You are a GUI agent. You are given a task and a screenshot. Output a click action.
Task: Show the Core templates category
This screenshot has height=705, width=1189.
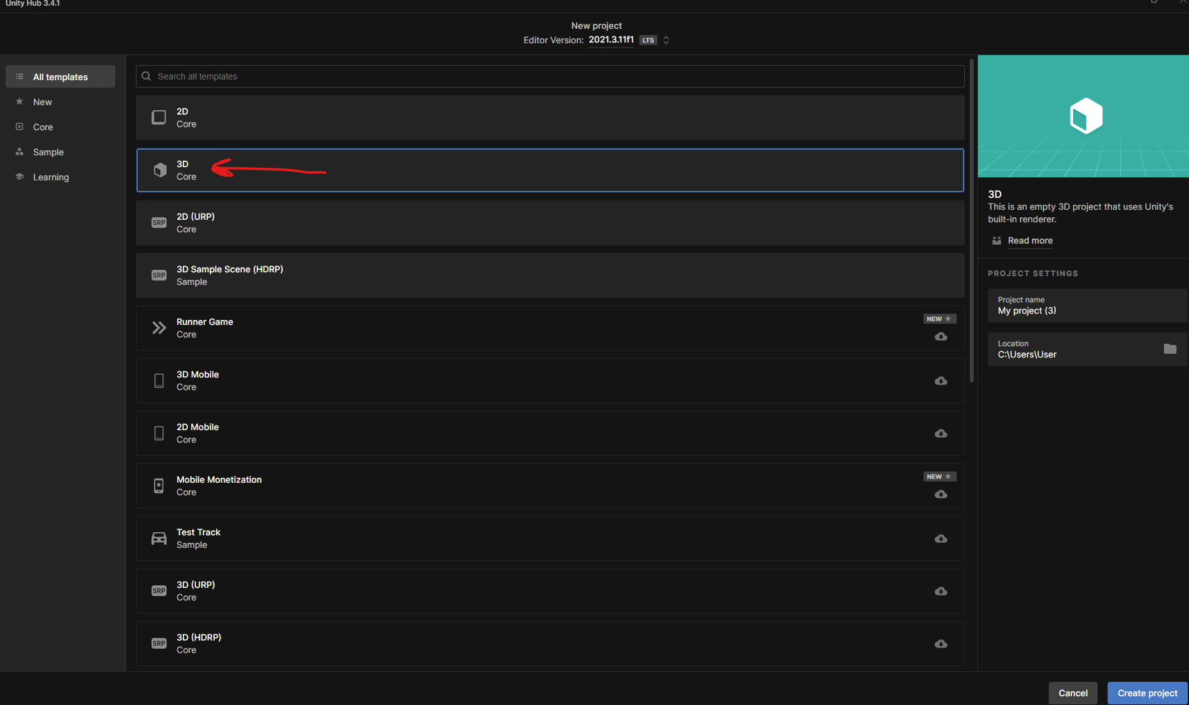point(43,127)
